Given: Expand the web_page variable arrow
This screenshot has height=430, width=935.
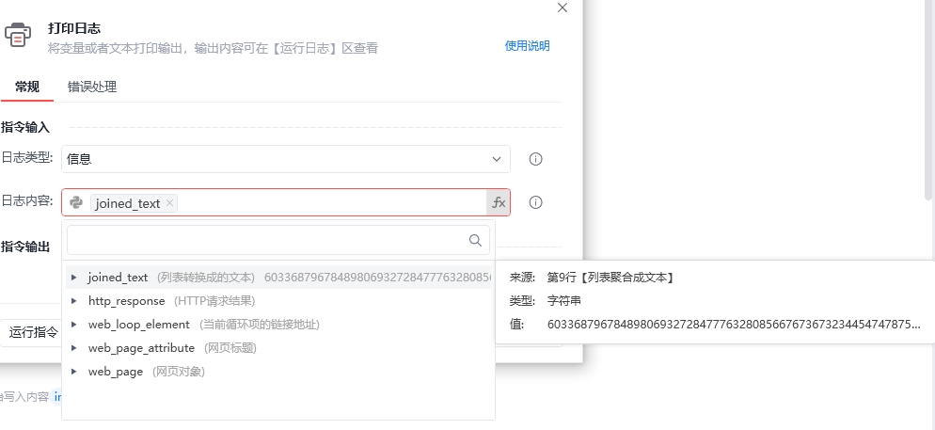Looking at the screenshot, I should (x=74, y=372).
